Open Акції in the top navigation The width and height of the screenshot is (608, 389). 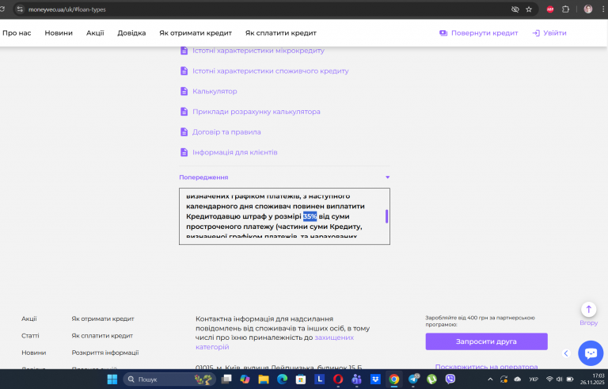(95, 33)
